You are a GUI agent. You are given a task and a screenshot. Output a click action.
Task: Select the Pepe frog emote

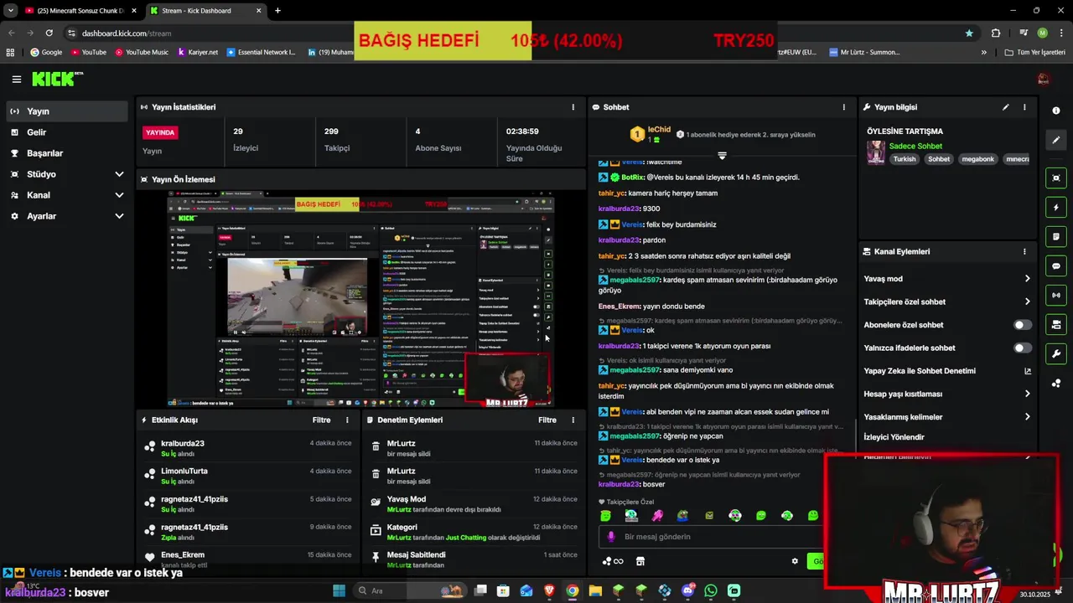click(683, 516)
